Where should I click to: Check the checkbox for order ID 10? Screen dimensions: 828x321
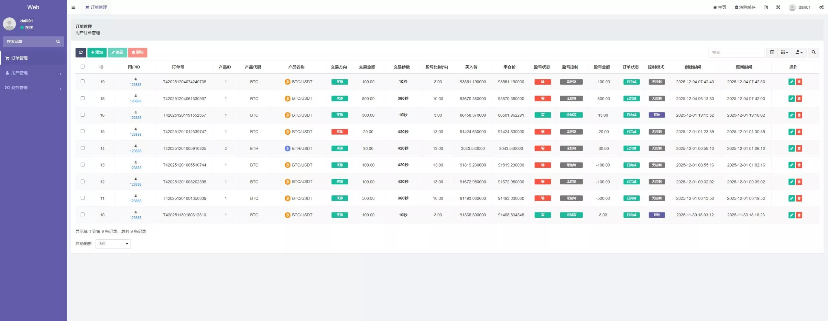tap(82, 214)
